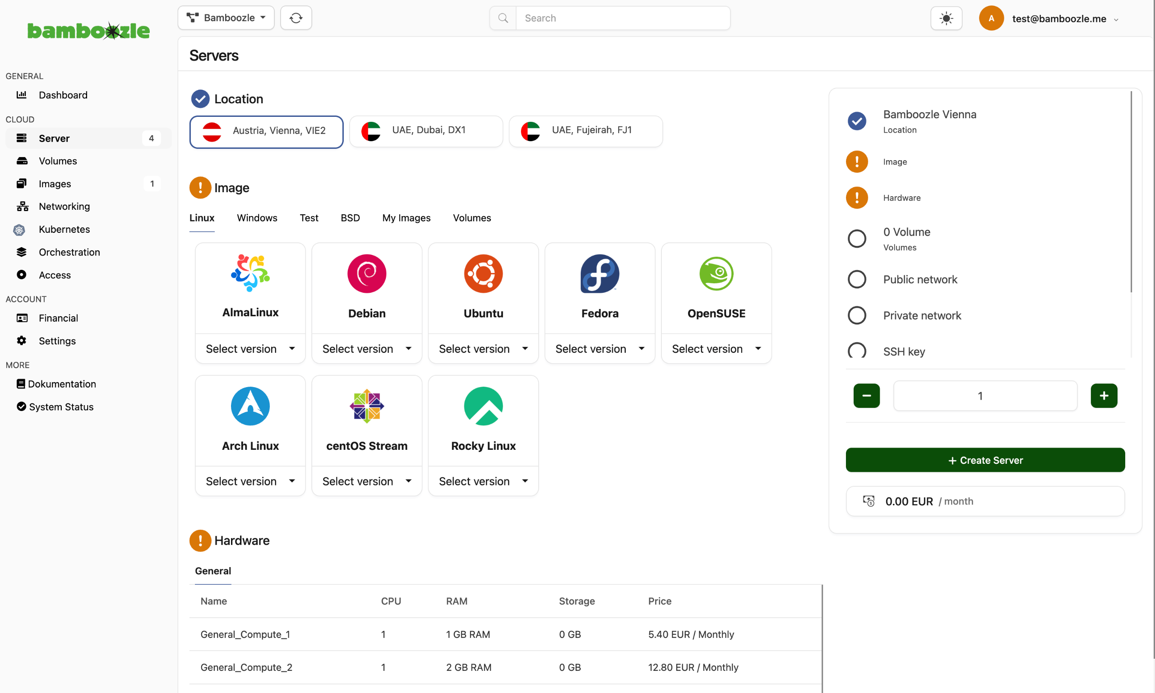Open Networking in the sidebar
This screenshot has height=693, width=1155.
(x=64, y=206)
